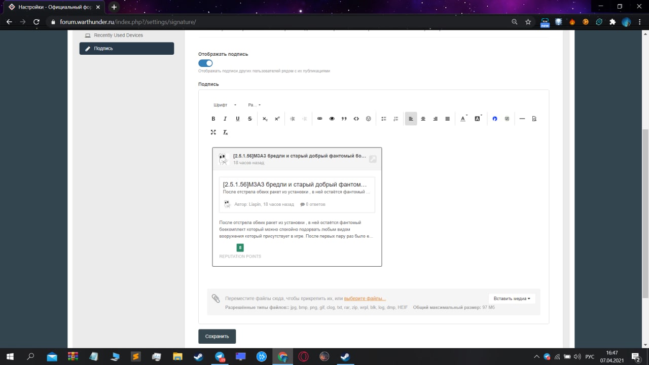
Task: Toggle bold formatting in signature editor
Action: pyautogui.click(x=213, y=119)
